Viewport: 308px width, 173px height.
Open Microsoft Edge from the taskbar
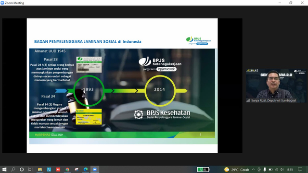[x=86, y=170]
